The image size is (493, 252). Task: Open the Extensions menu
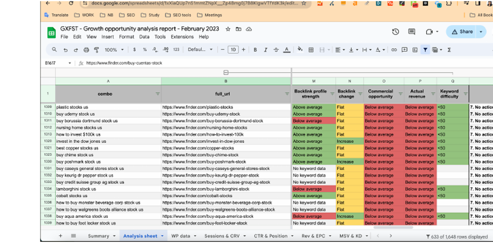[x=182, y=36]
